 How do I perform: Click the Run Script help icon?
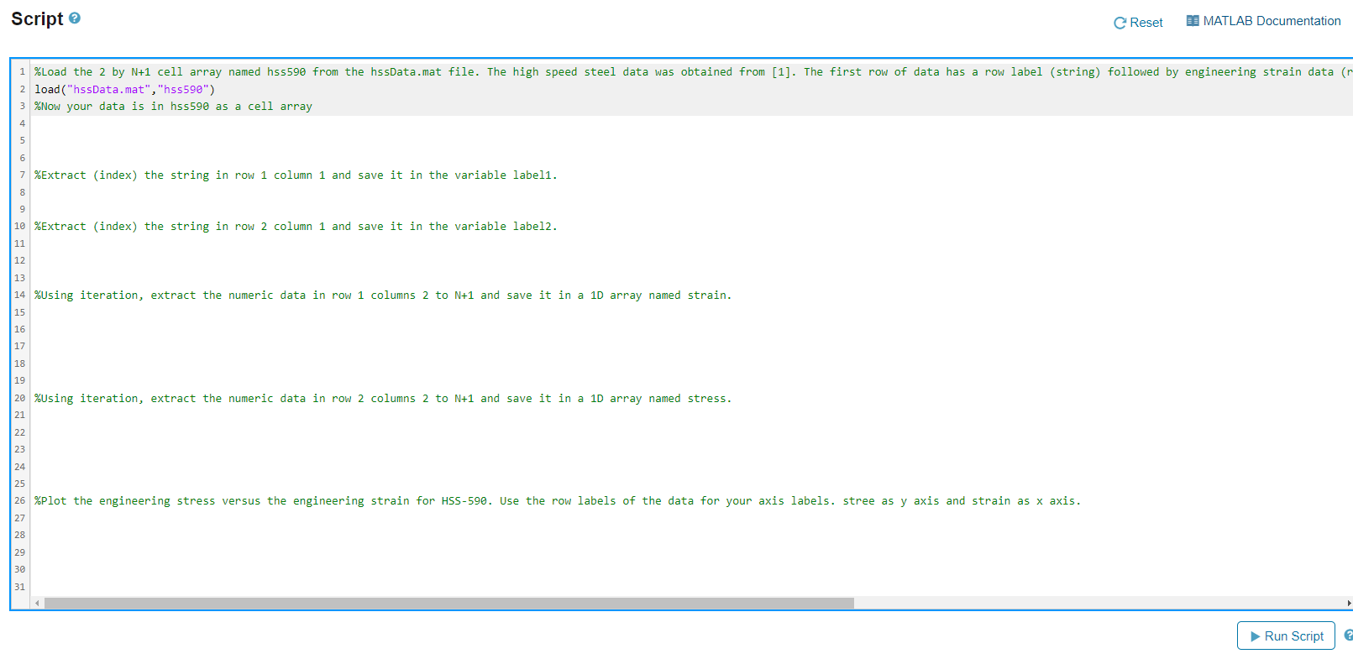click(x=1348, y=635)
